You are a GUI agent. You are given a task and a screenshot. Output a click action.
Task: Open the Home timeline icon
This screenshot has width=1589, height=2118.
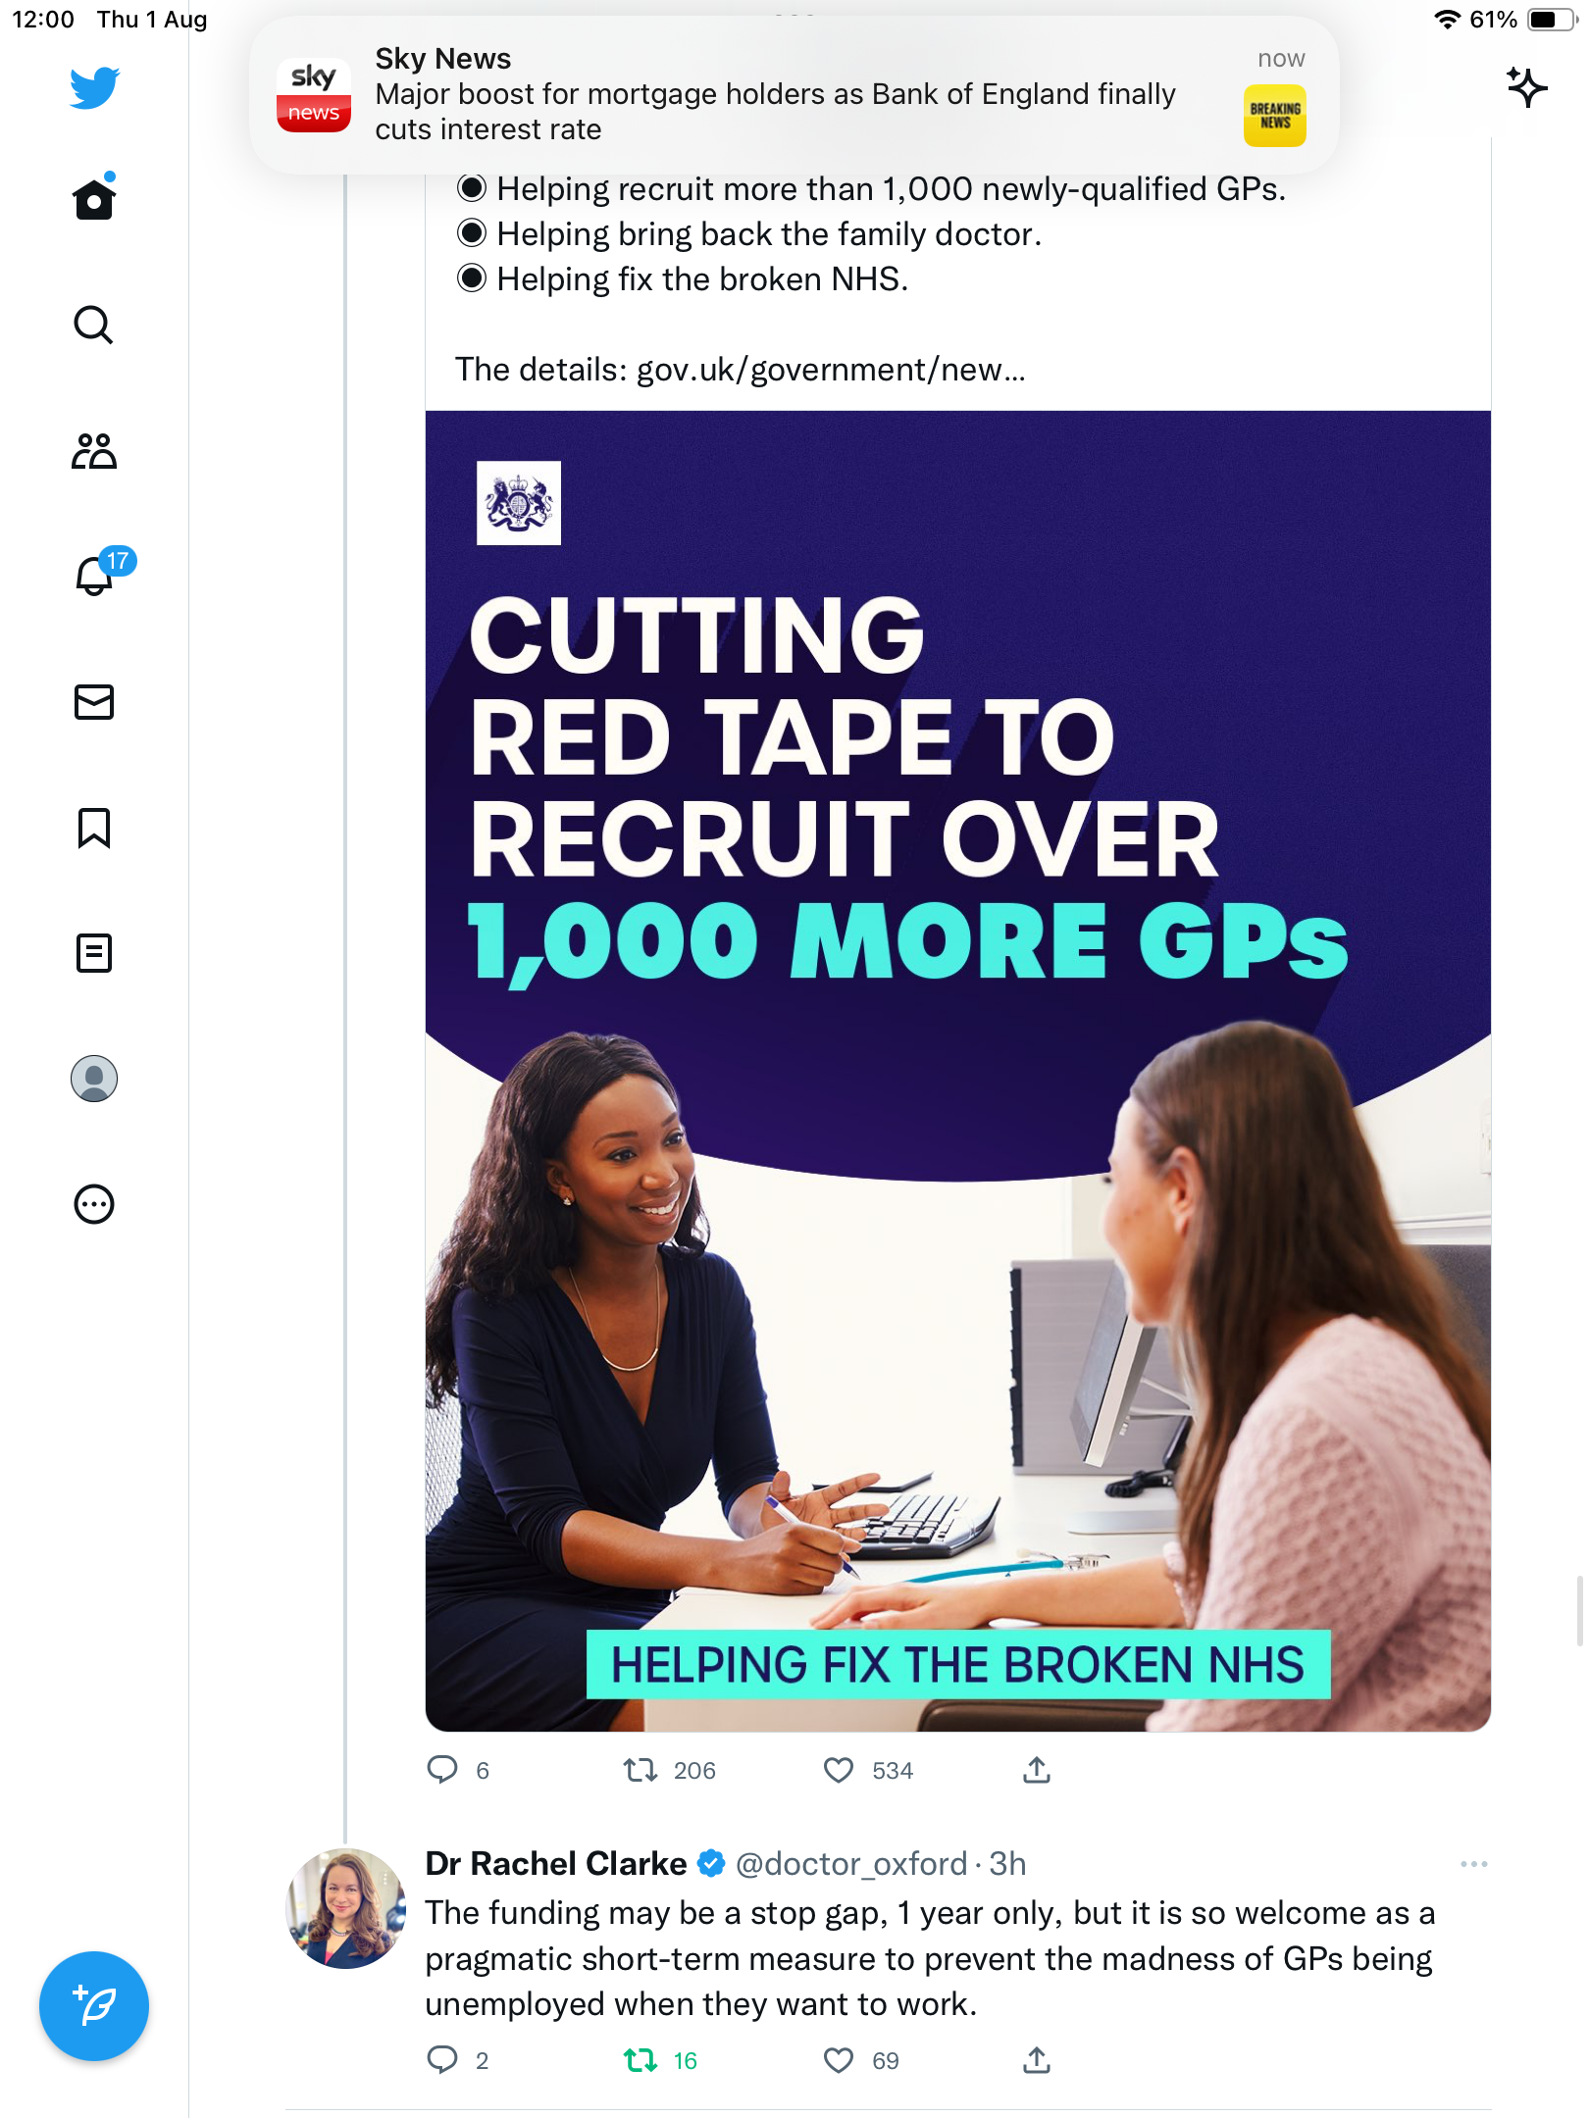point(94,199)
